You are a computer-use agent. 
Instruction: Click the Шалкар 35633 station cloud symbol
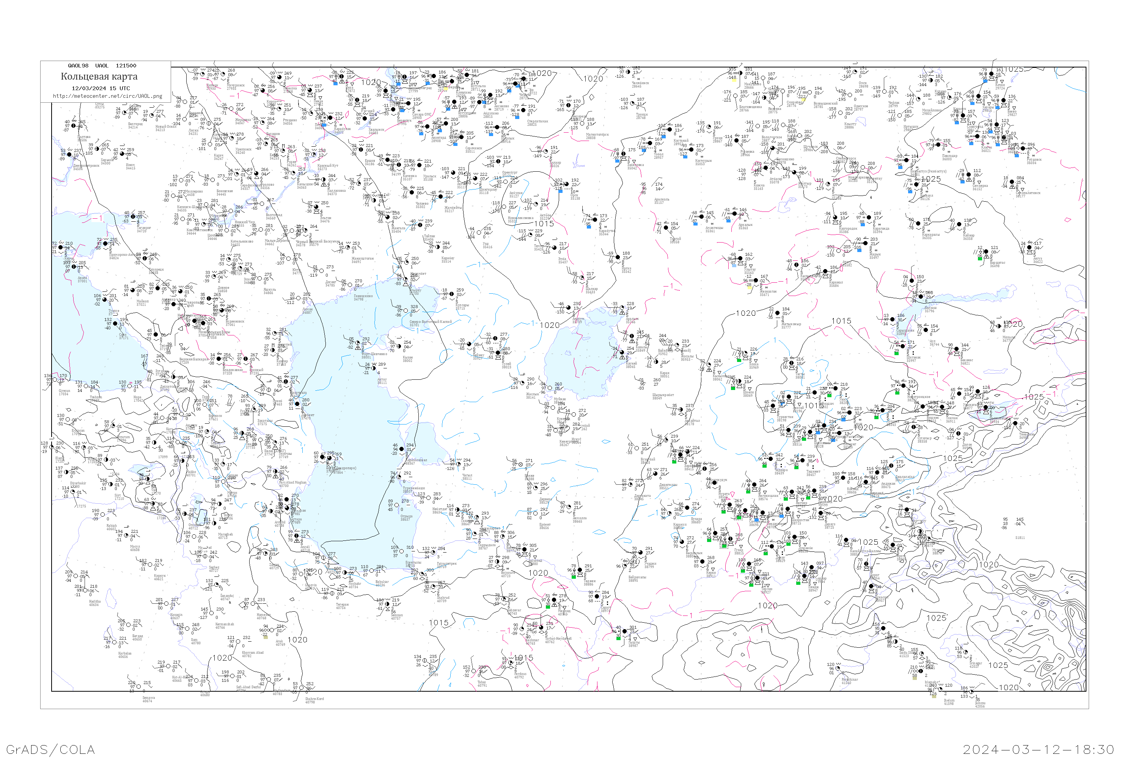pos(582,278)
